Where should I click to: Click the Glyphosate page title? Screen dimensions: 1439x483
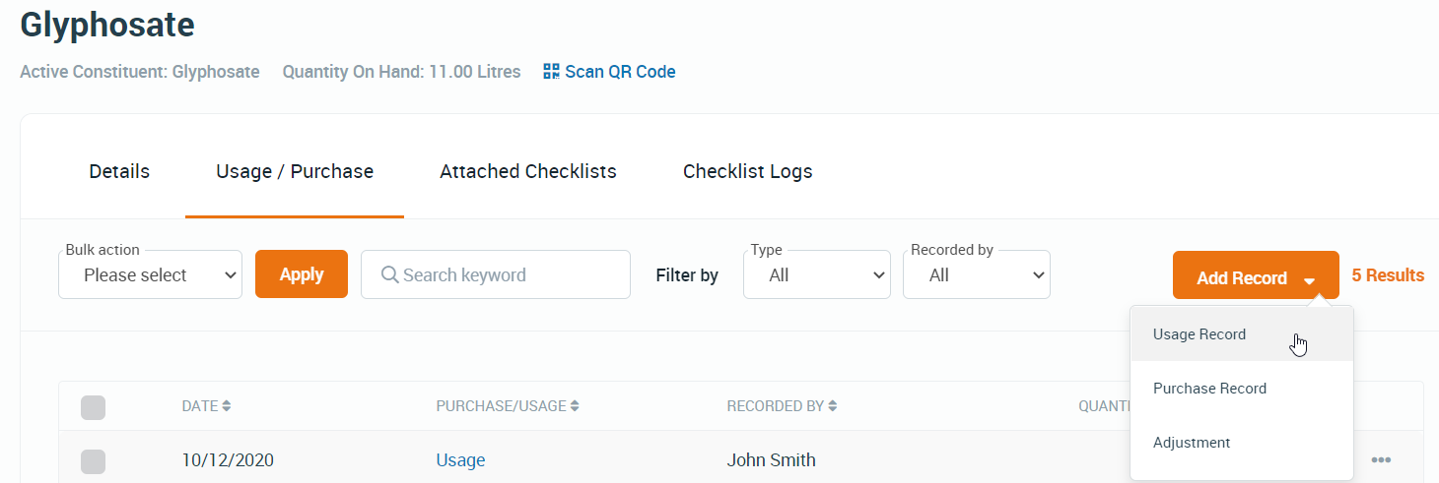click(107, 24)
